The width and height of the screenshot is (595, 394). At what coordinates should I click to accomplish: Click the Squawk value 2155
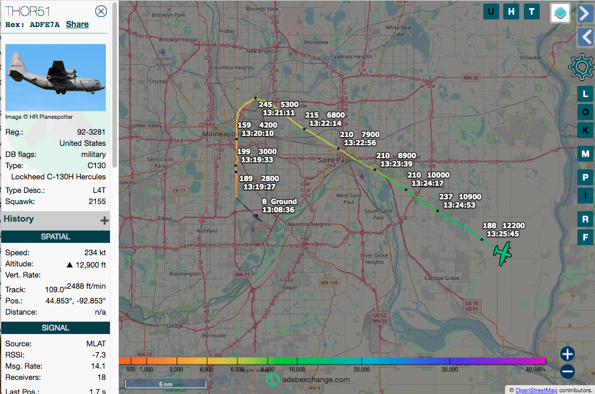[x=97, y=202]
